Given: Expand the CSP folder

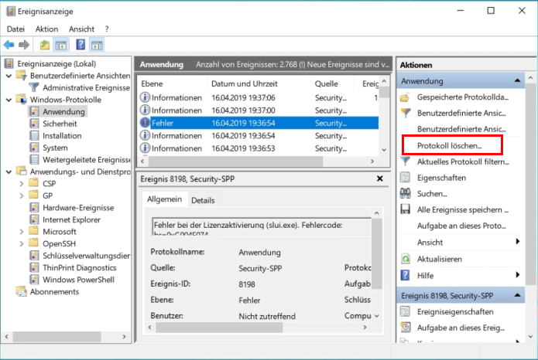Looking at the screenshot, I should tap(21, 184).
